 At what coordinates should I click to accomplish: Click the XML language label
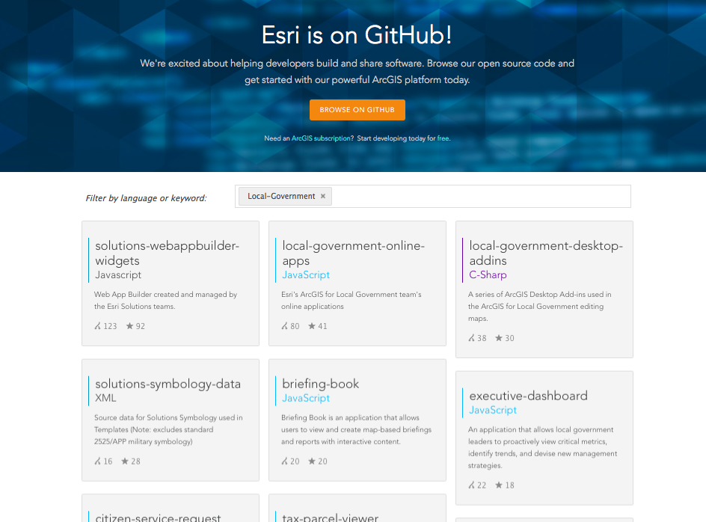[105, 398]
